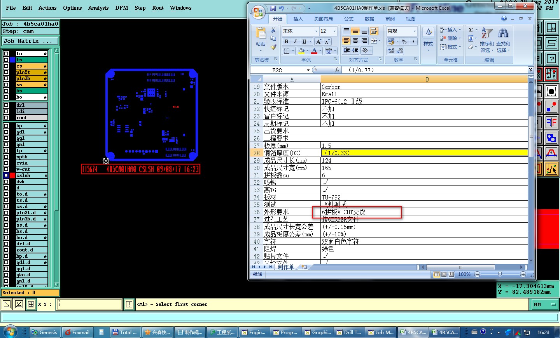Click the Fill Color paint bucket icon
560x338 pixels.
tap(301, 50)
